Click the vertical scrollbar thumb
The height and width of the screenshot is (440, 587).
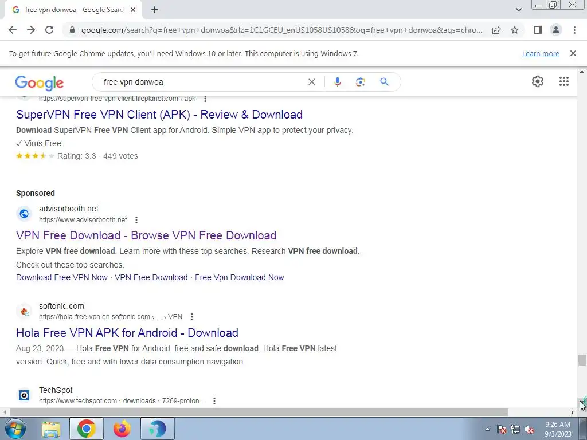pos(582,360)
